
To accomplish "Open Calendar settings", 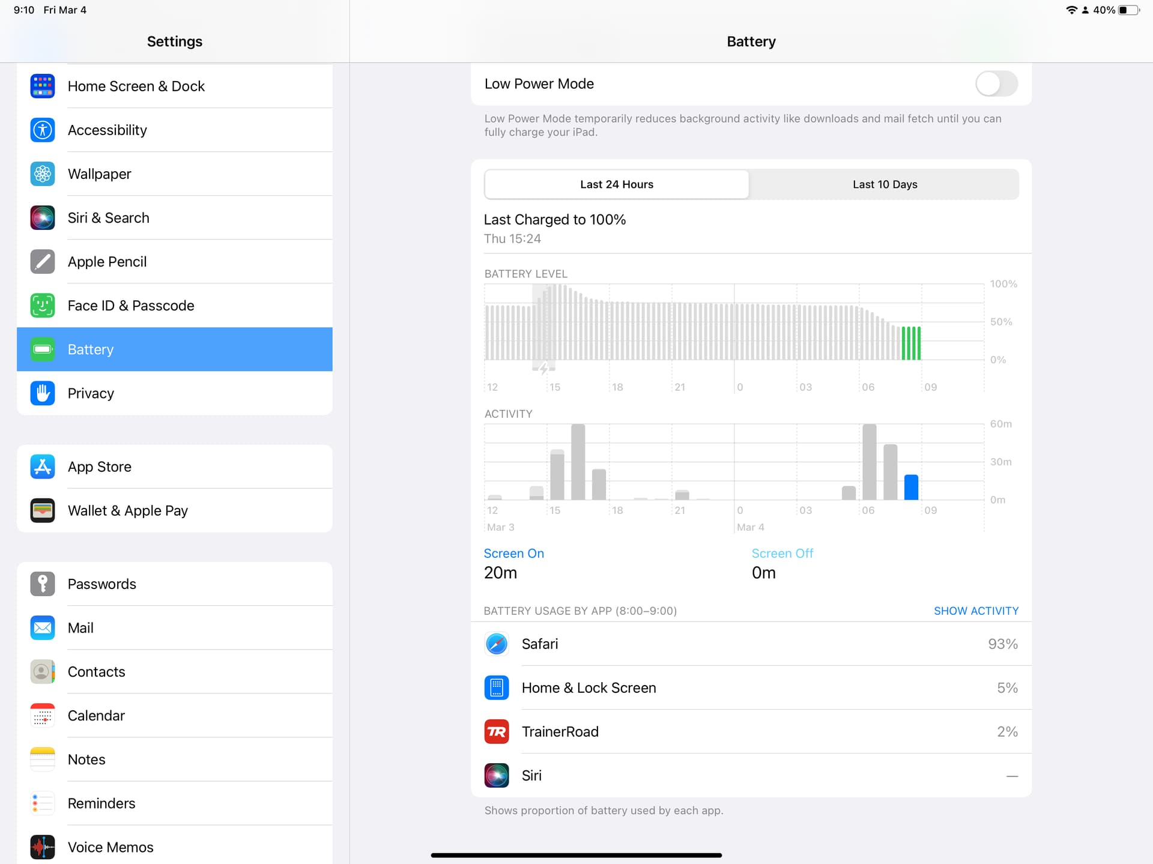I will [175, 715].
